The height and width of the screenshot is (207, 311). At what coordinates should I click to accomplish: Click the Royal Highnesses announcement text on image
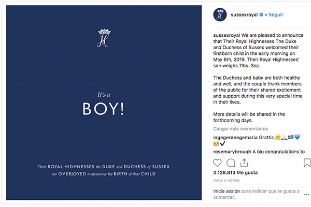click(x=104, y=170)
